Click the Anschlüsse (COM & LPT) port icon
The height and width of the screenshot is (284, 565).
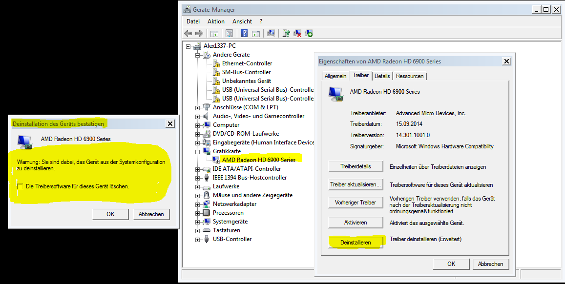pos(207,107)
